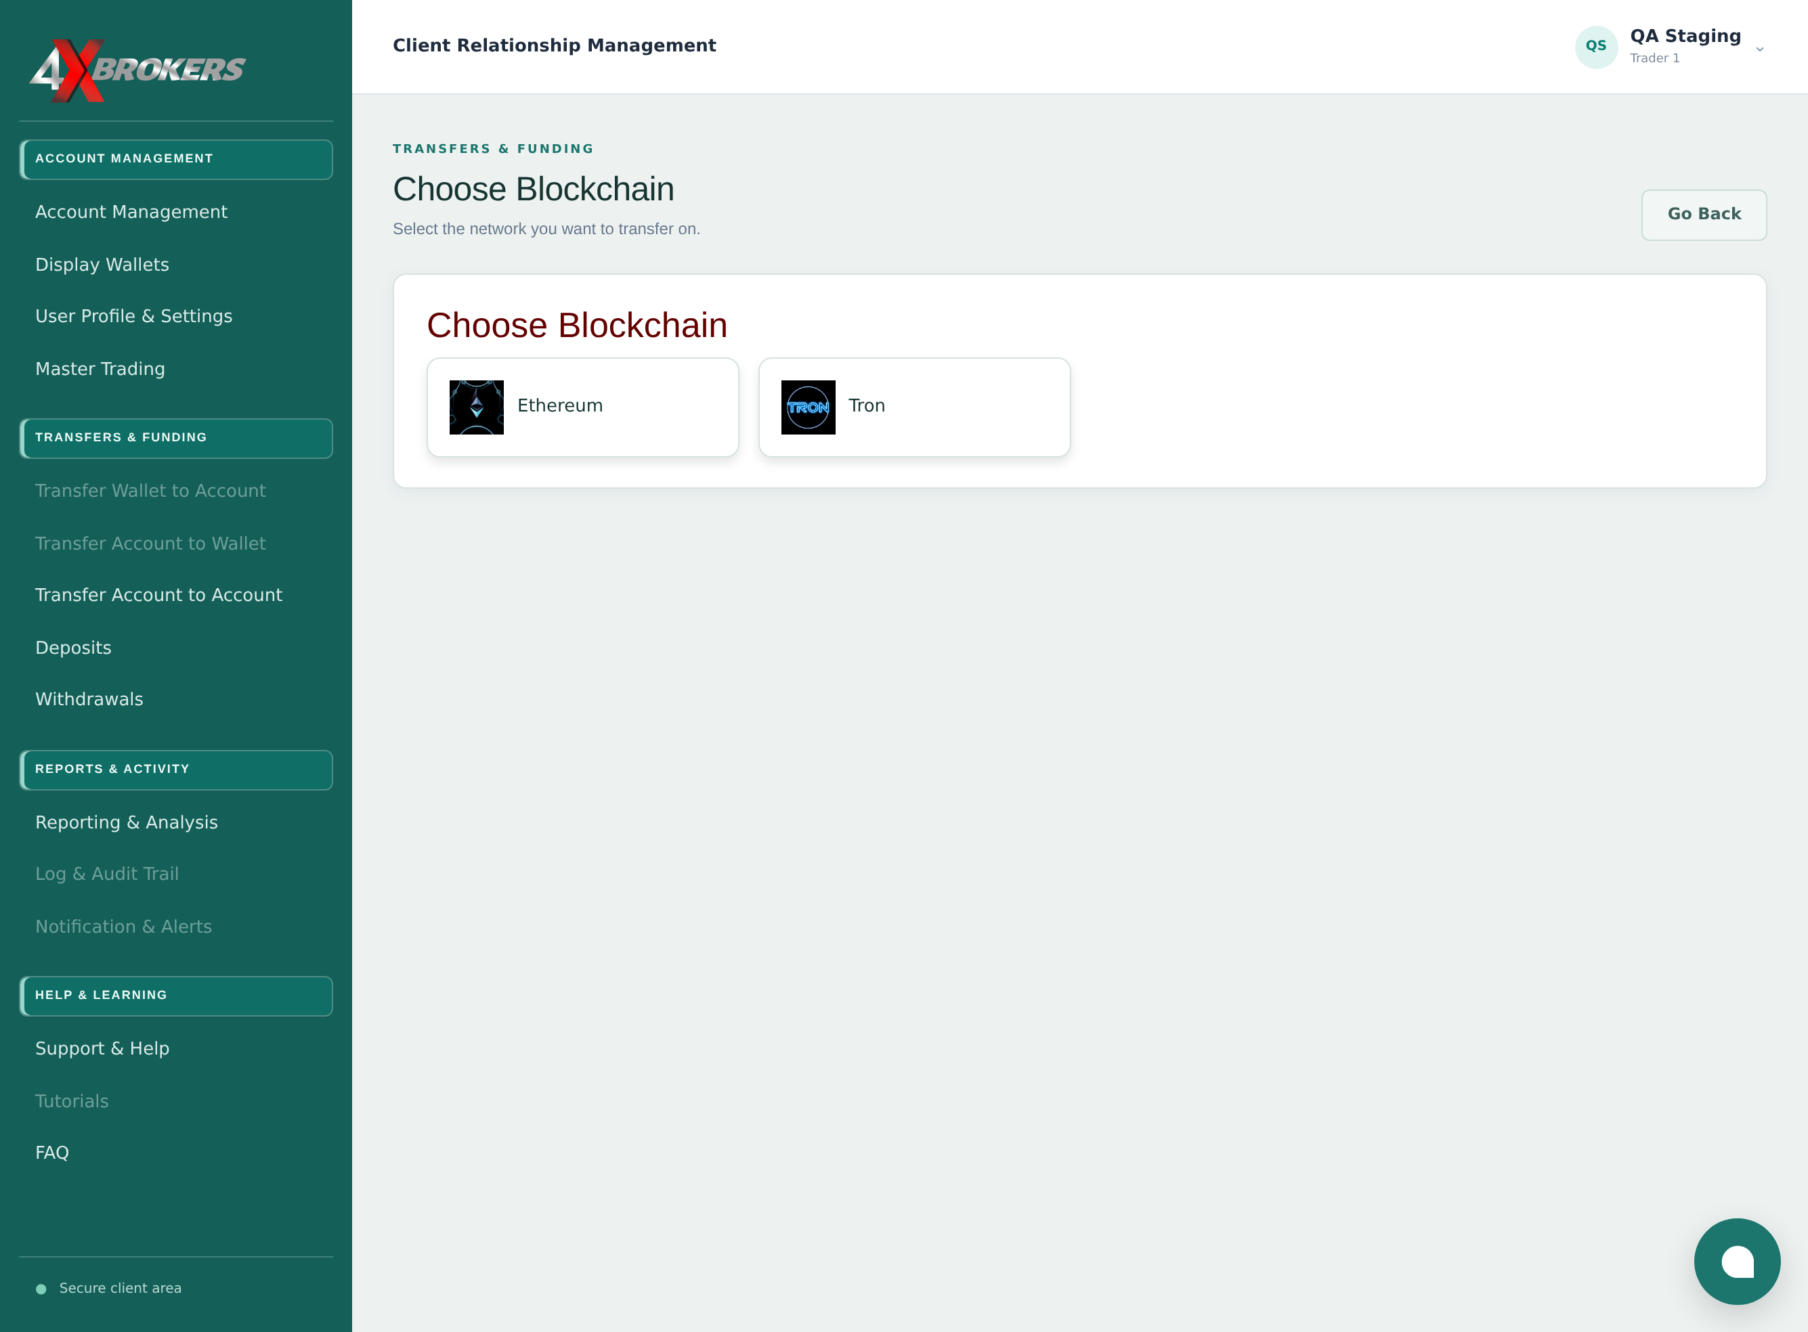Click the Account Management section header
The height and width of the screenshot is (1332, 1808).
click(x=176, y=159)
